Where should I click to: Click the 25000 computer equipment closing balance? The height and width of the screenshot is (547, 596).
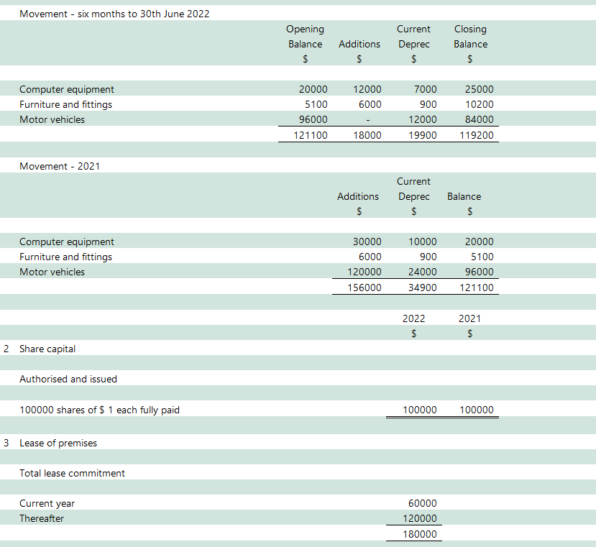(x=479, y=89)
